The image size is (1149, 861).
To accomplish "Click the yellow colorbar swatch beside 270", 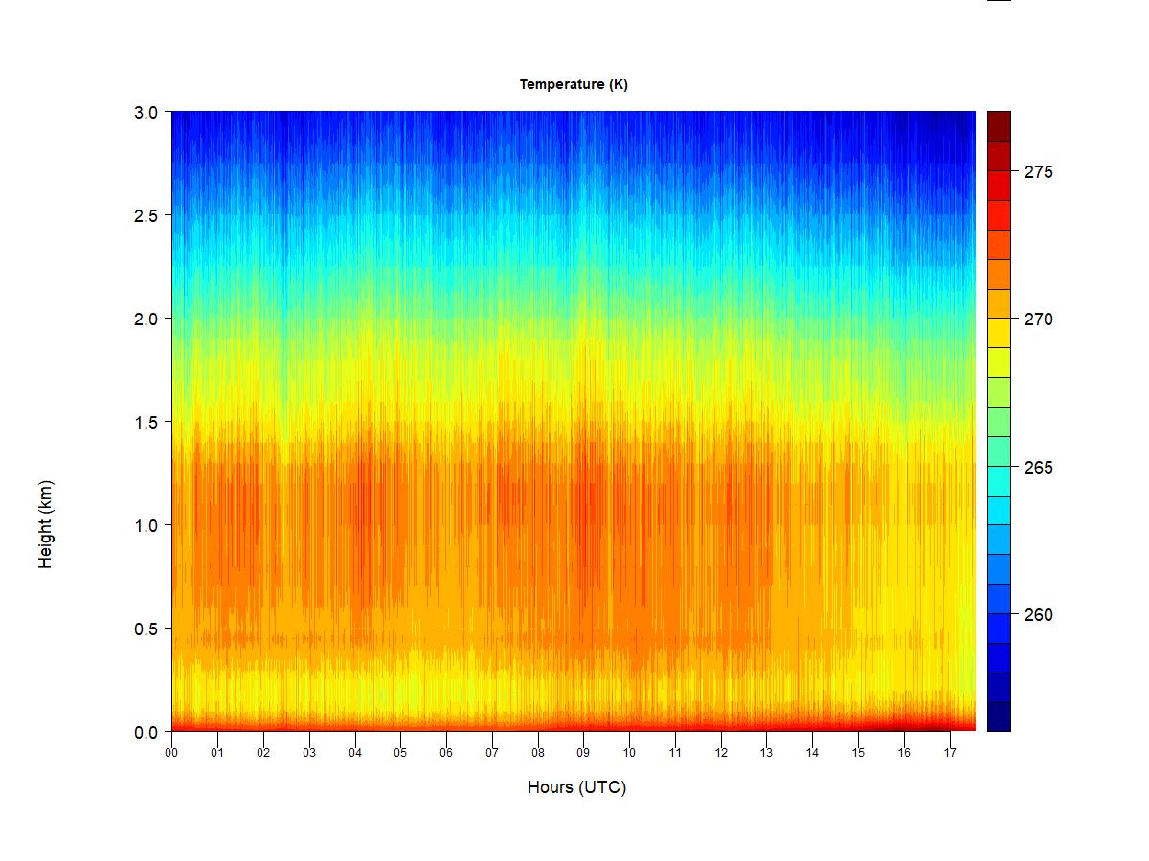I will pos(999,332).
